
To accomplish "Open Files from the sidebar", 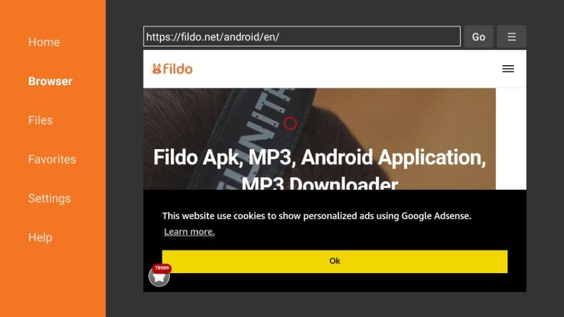I will pyautogui.click(x=40, y=120).
